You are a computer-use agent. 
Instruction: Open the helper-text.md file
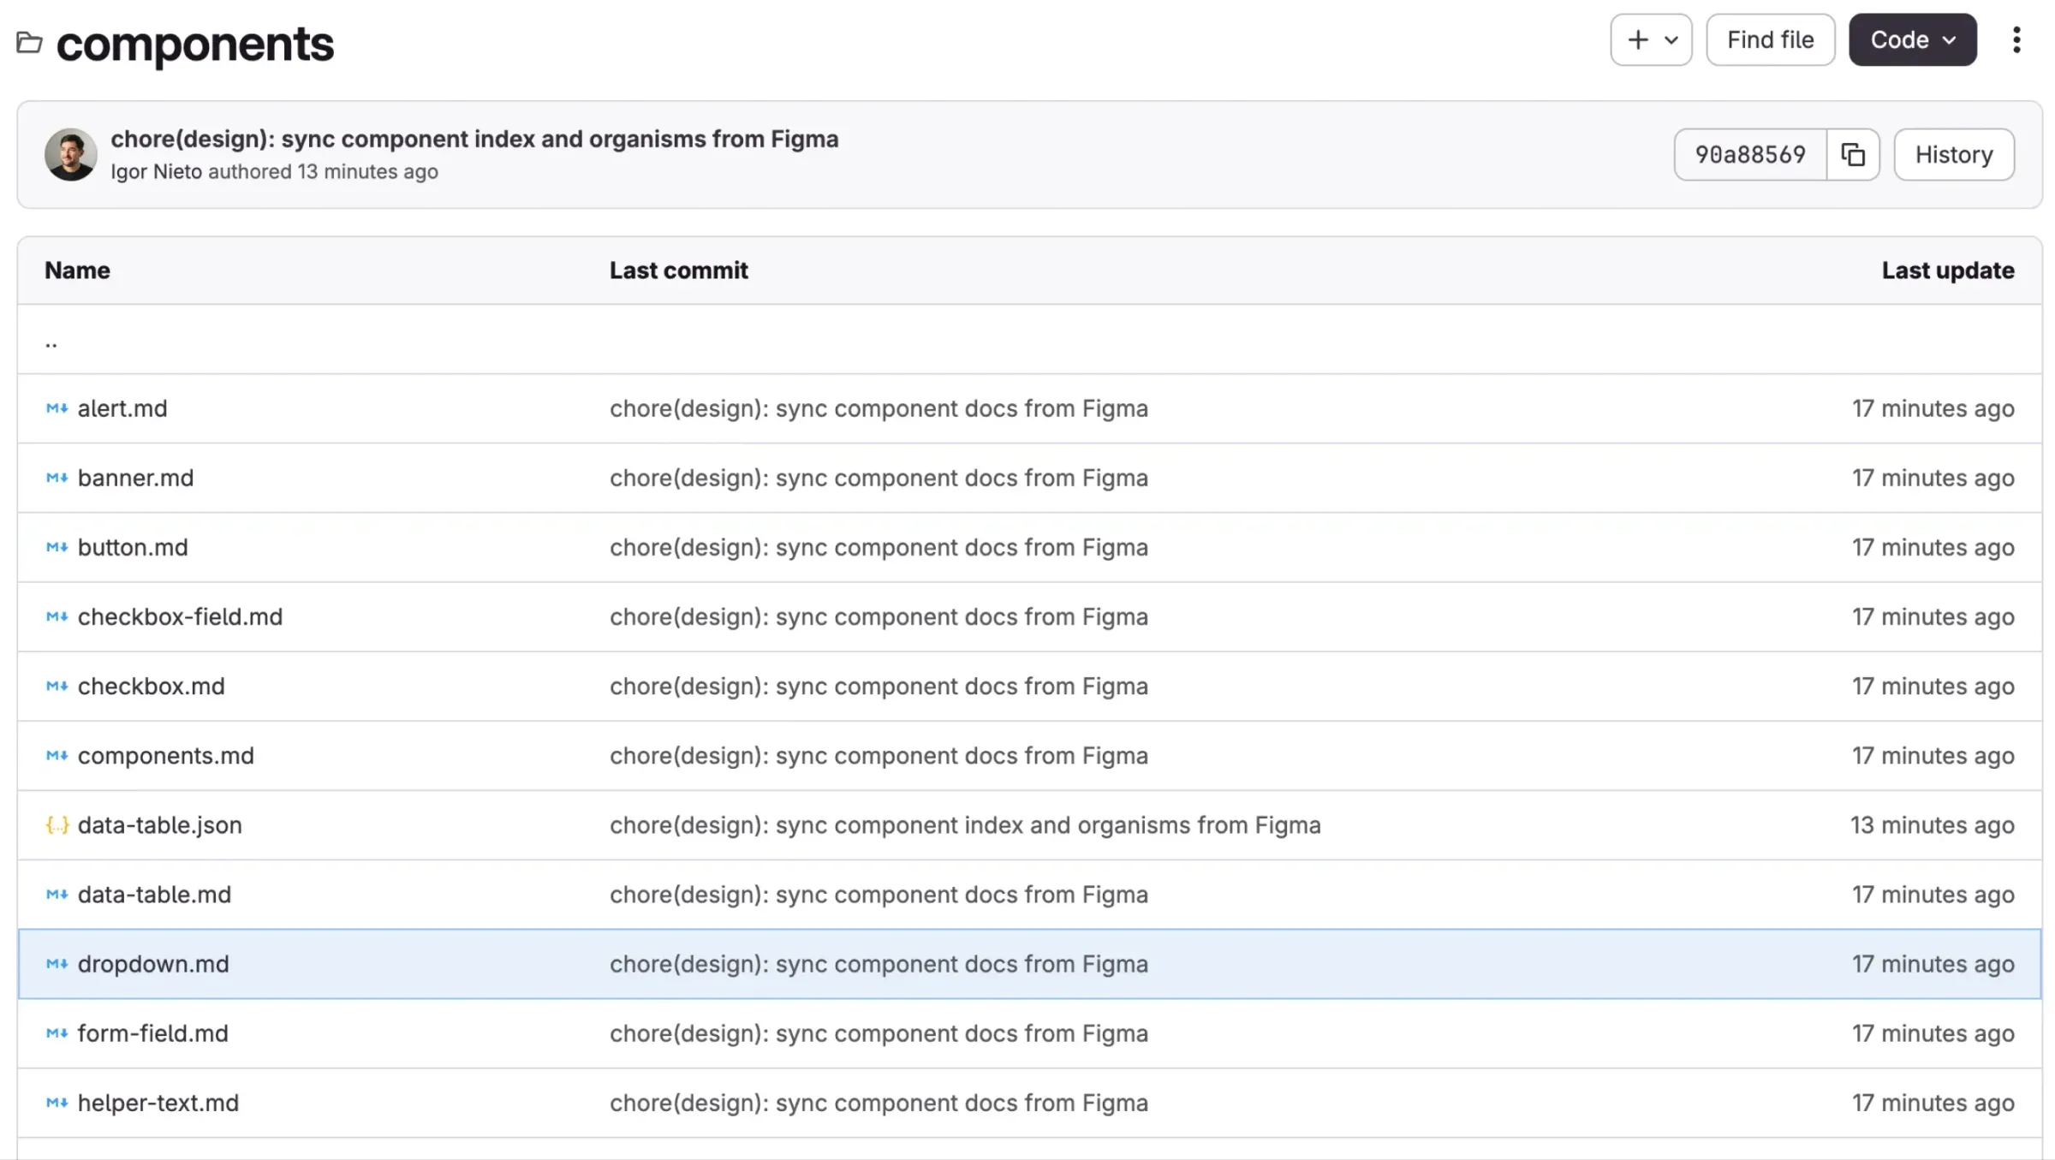point(158,1102)
